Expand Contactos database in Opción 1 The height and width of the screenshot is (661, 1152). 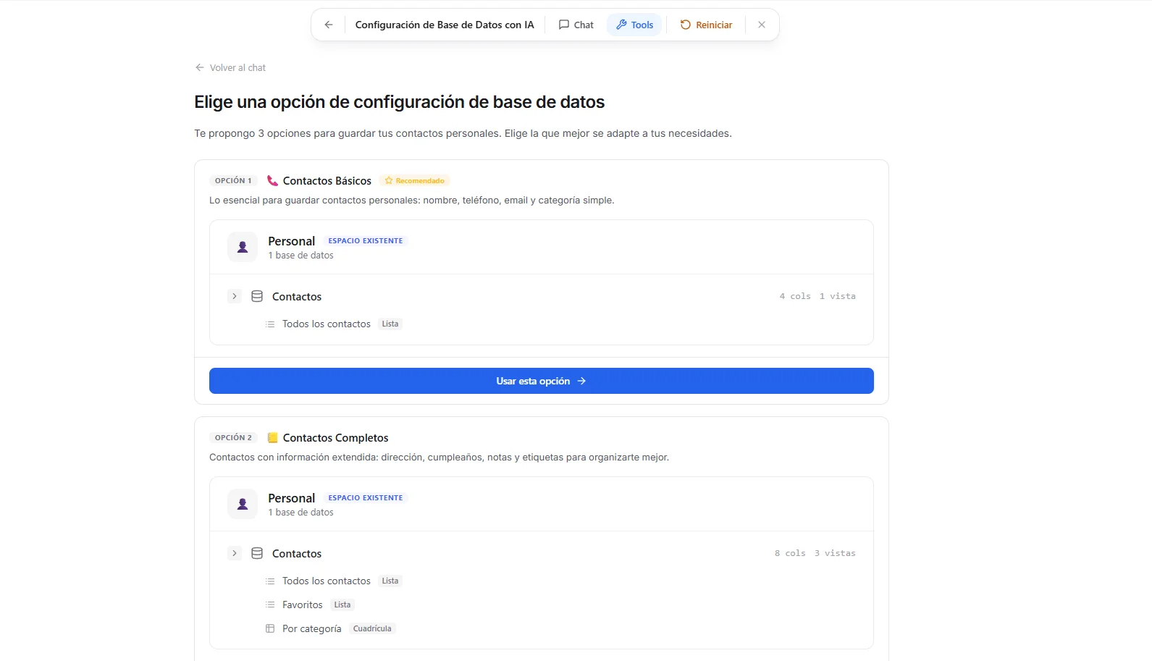[234, 296]
